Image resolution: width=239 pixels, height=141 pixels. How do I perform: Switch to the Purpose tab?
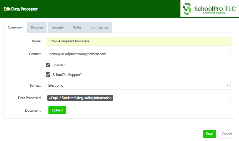[37, 27]
